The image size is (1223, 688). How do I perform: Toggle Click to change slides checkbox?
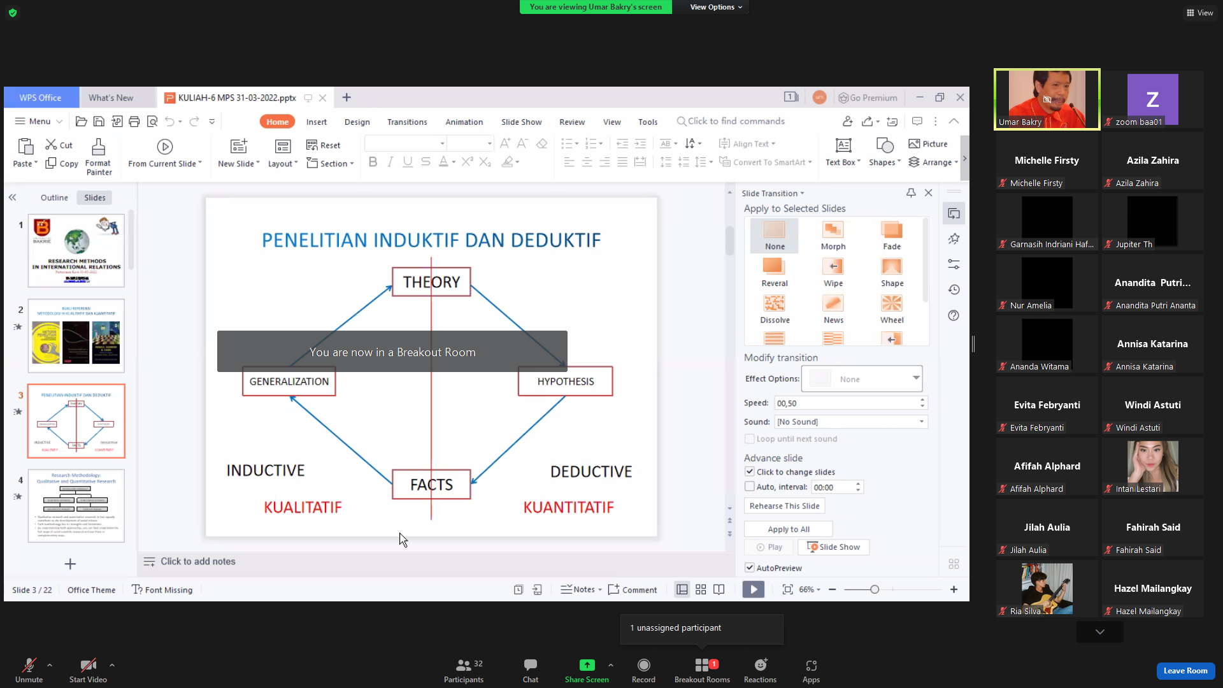coord(750,472)
